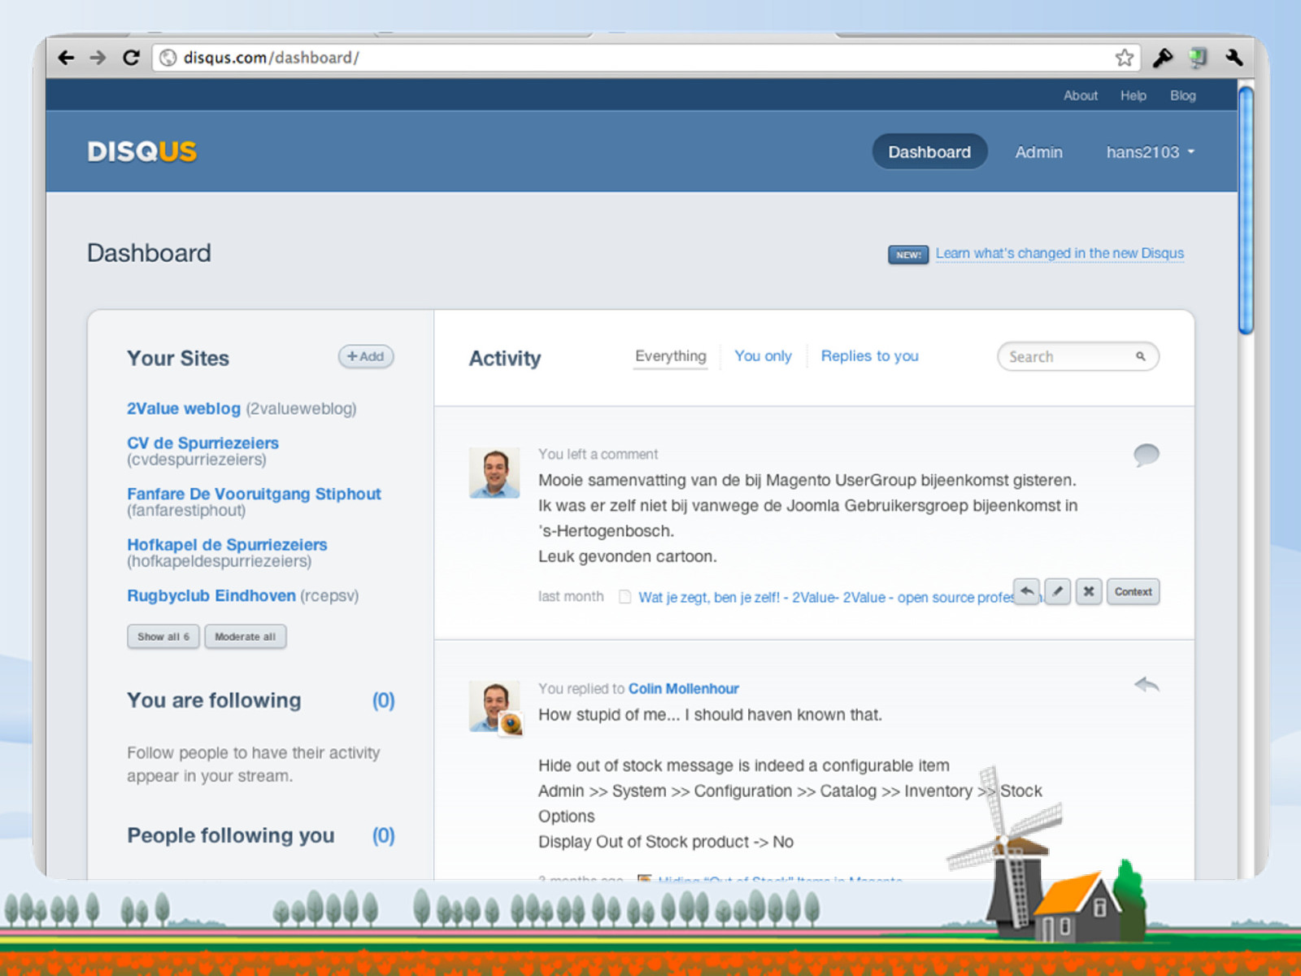Open the Blog link in top bar

(1183, 95)
